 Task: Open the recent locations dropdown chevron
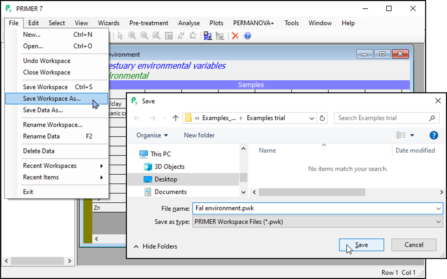pyautogui.click(x=165, y=118)
